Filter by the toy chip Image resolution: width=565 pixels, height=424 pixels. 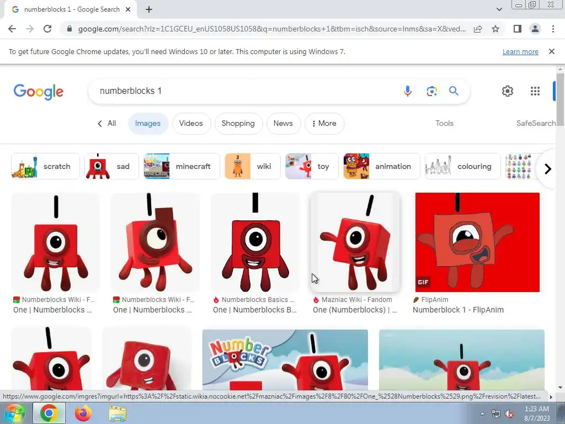click(x=312, y=166)
